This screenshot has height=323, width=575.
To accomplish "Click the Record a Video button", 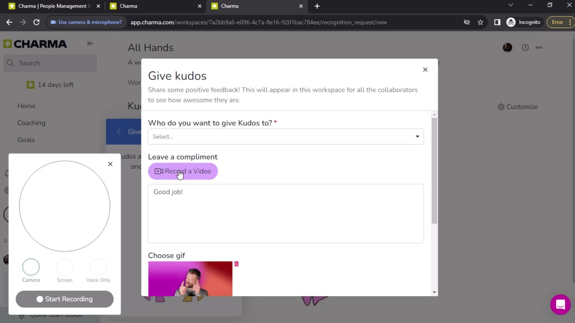I will [x=184, y=171].
